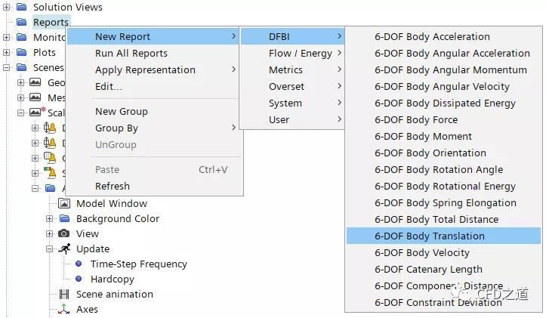The width and height of the screenshot is (546, 318).
Task: Select 6-DOF Body Acceleration report
Action: click(x=443, y=36)
